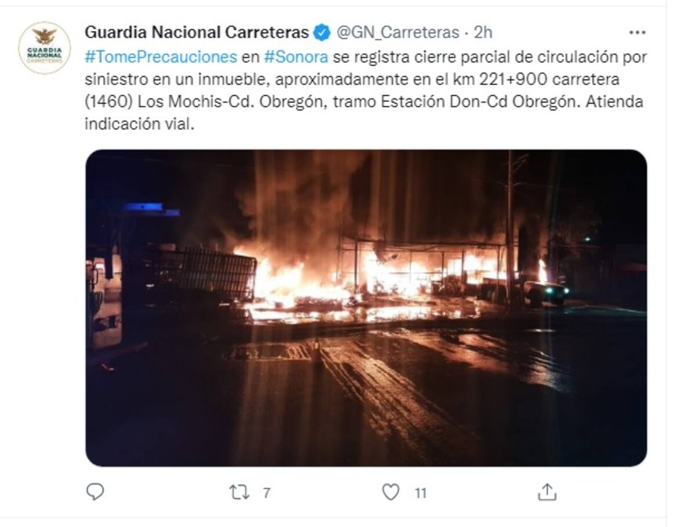
Task: Open the tweet via the 2h timestamp
Action: 483,33
